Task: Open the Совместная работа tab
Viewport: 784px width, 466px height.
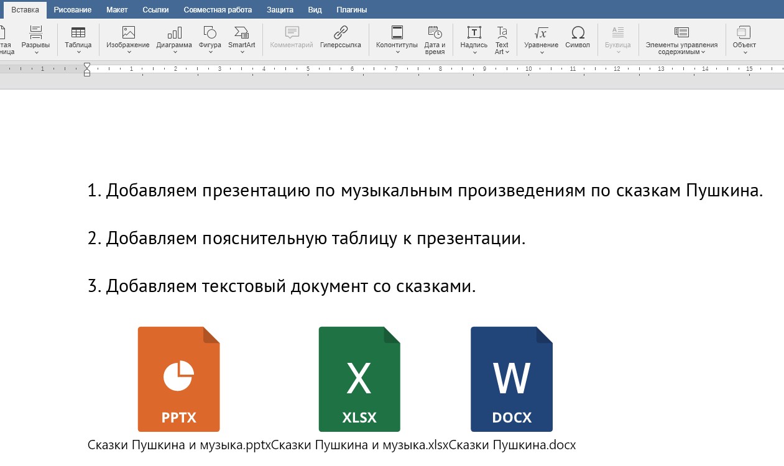Action: point(218,10)
